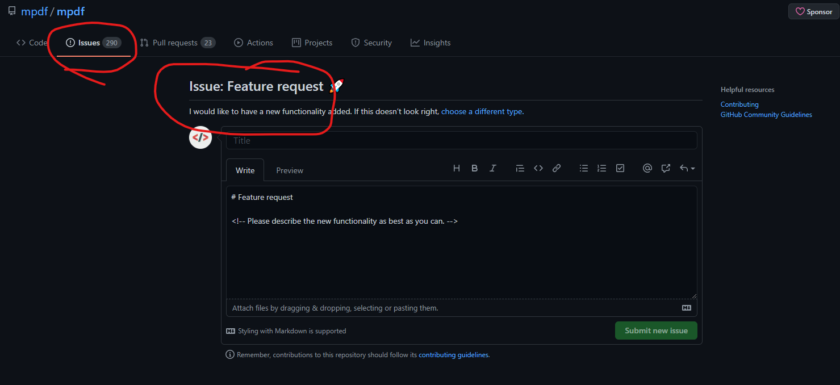Insert a quote block
This screenshot has width=840, height=385.
pyautogui.click(x=520, y=168)
